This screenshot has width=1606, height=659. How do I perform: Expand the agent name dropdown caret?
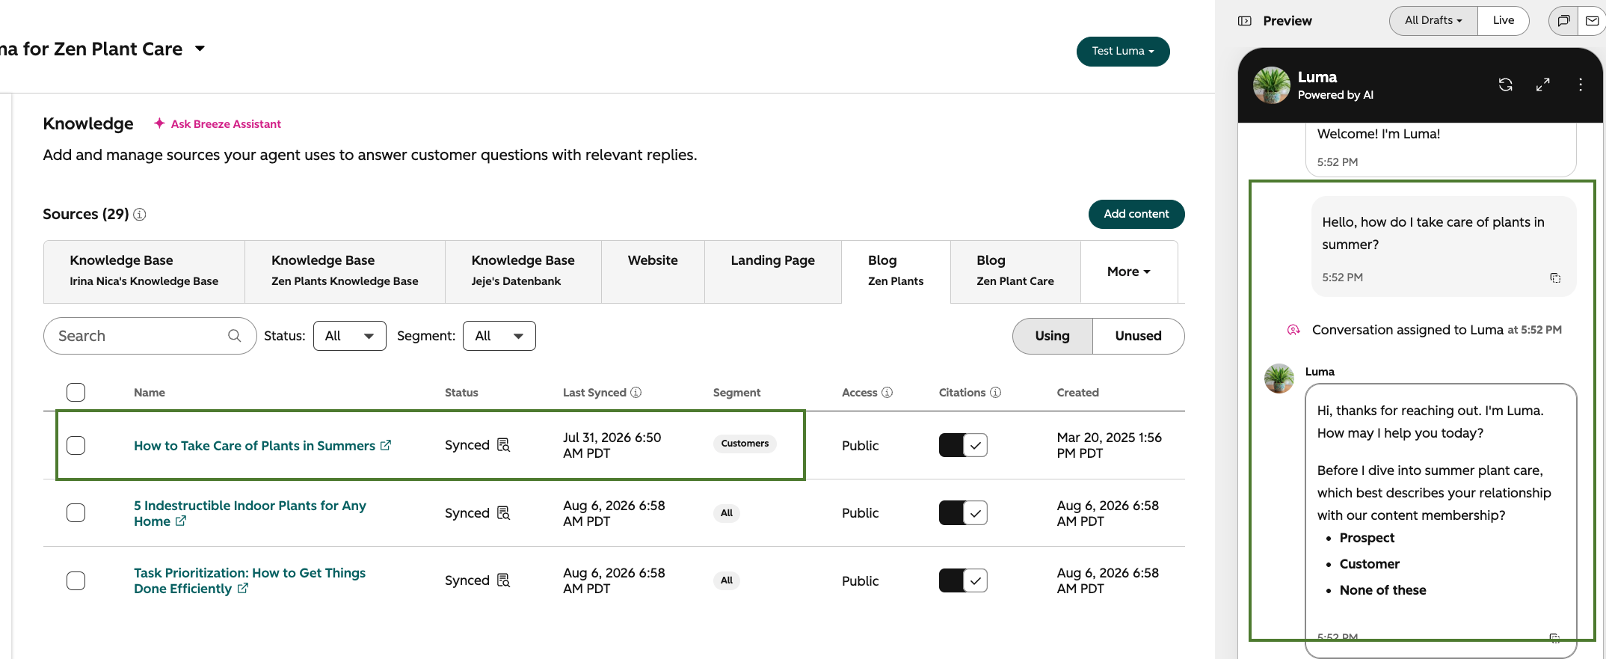coord(200,49)
